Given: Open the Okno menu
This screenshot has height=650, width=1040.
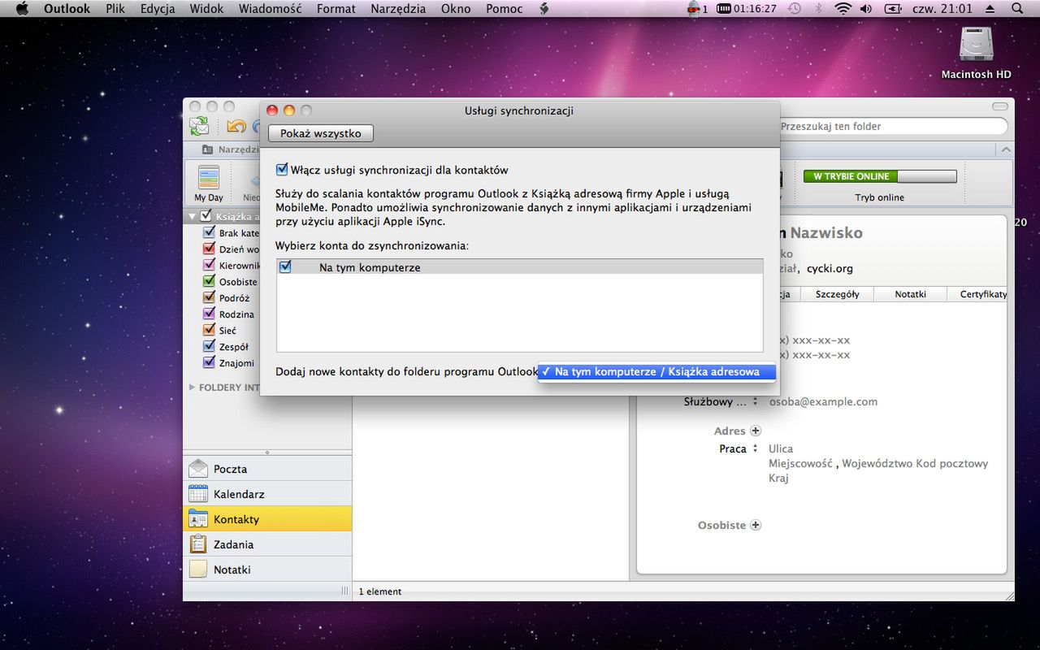Looking at the screenshot, I should click(x=456, y=8).
